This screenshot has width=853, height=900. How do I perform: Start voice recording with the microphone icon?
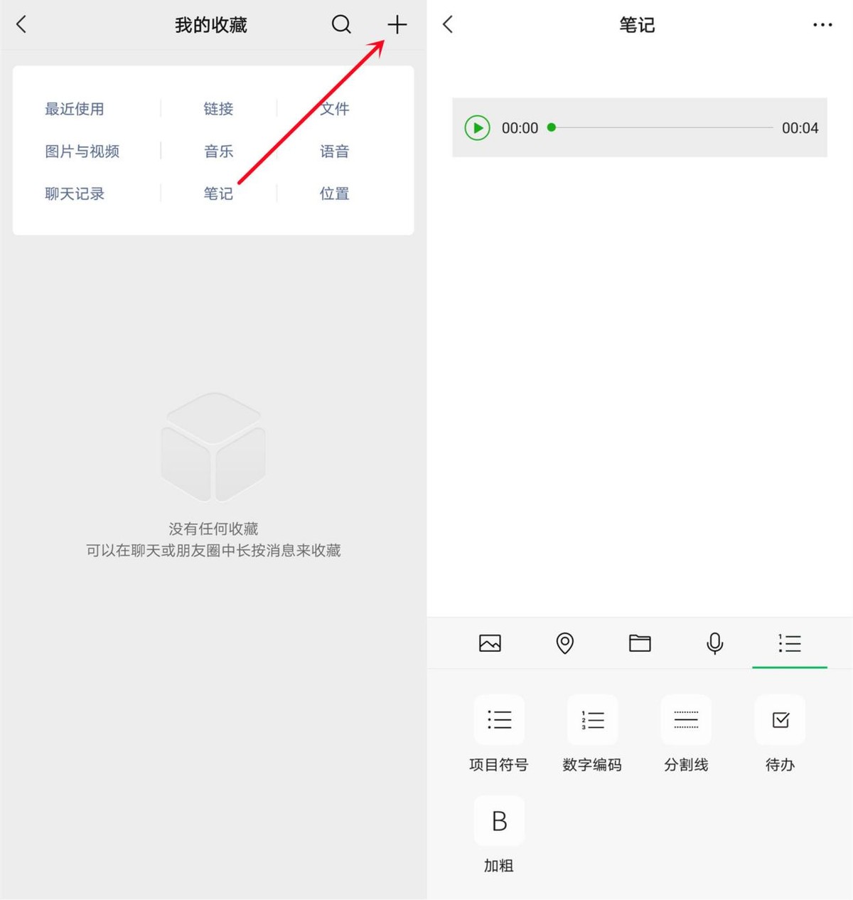point(715,643)
